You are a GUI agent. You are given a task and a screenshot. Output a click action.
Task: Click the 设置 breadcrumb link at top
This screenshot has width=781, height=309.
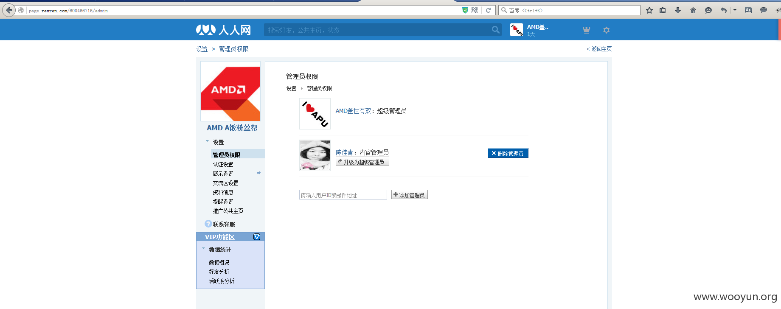(202, 49)
